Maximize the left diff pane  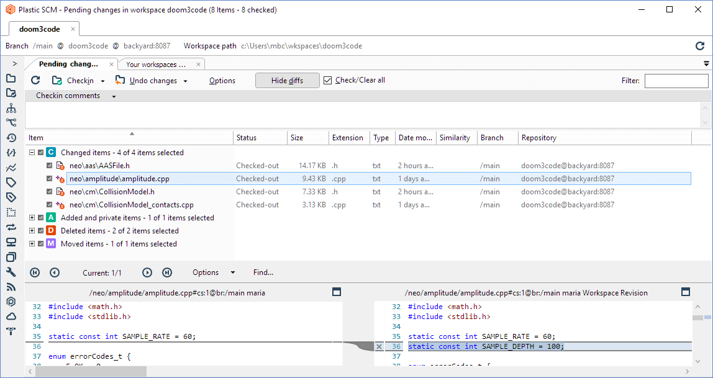(337, 292)
